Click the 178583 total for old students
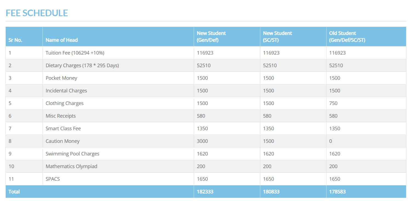 tap(337, 192)
